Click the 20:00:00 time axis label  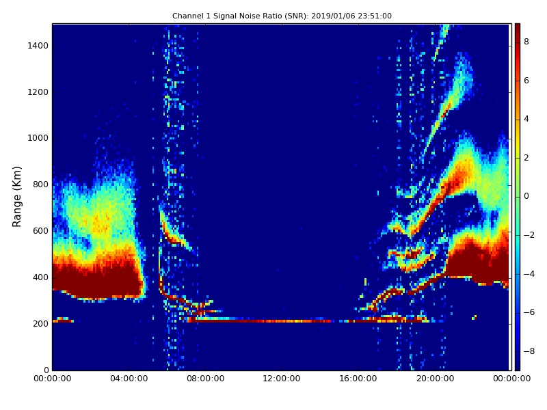(435, 379)
